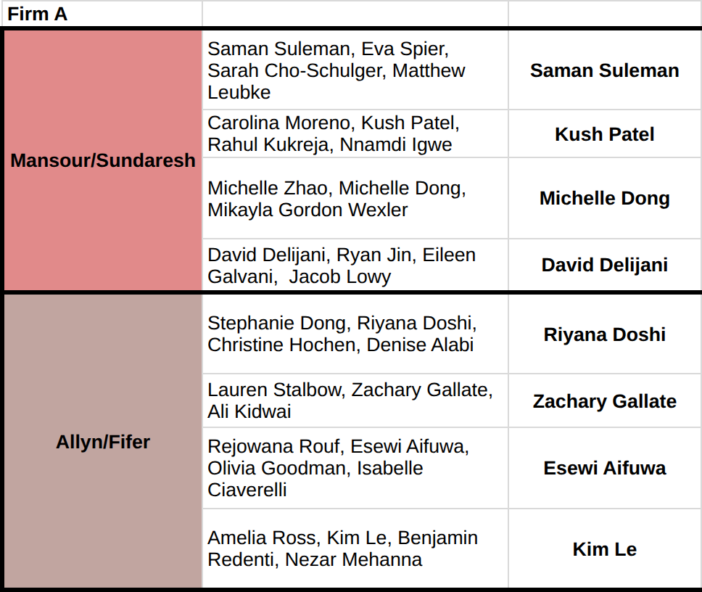This screenshot has width=702, height=592.
Task: Select cell with Stephanie Dong, Riyana Doshi
Action: pyautogui.click(x=355, y=334)
